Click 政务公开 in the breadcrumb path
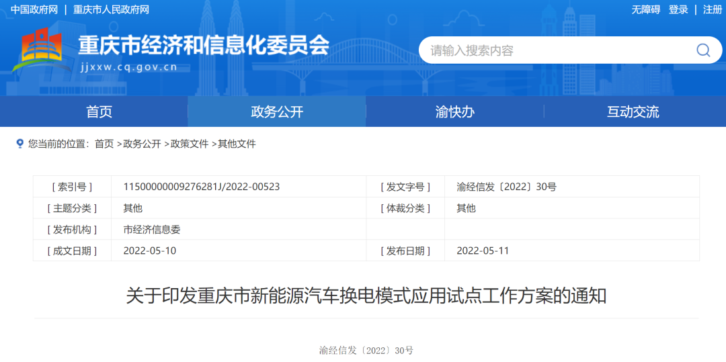 (x=142, y=144)
